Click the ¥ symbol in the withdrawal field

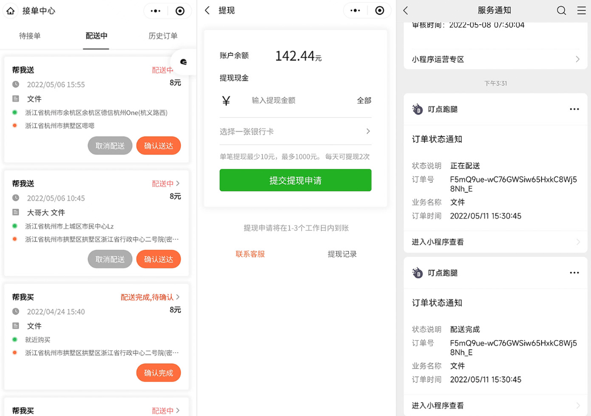pos(225,100)
